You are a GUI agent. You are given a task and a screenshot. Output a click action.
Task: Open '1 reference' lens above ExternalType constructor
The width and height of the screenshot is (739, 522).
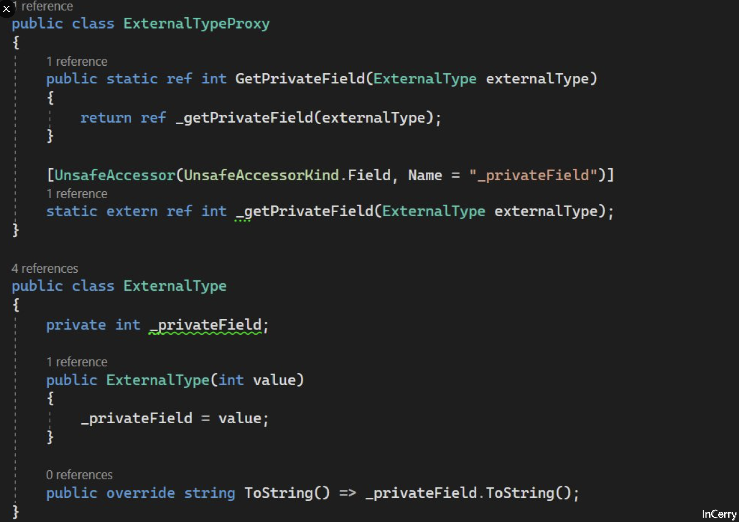77,362
